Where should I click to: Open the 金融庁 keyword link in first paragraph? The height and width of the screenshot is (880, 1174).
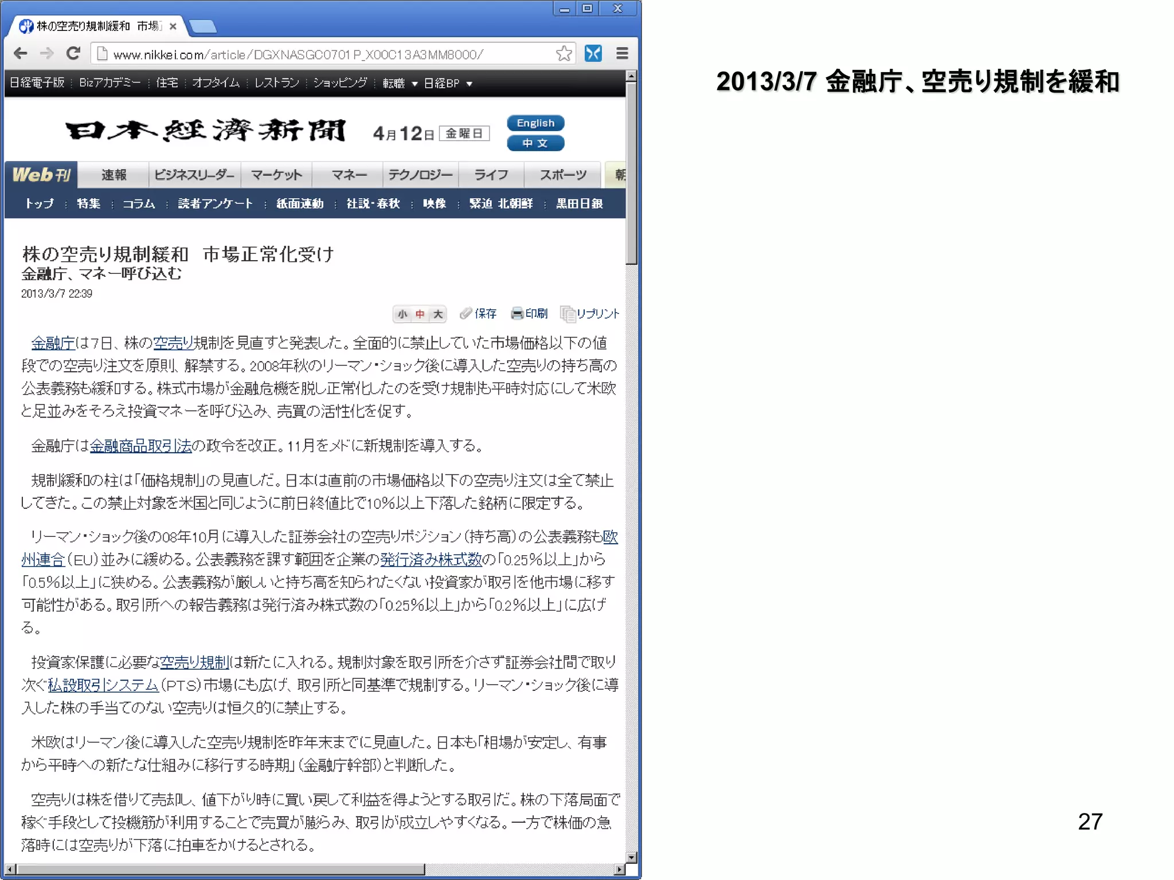[x=53, y=343]
